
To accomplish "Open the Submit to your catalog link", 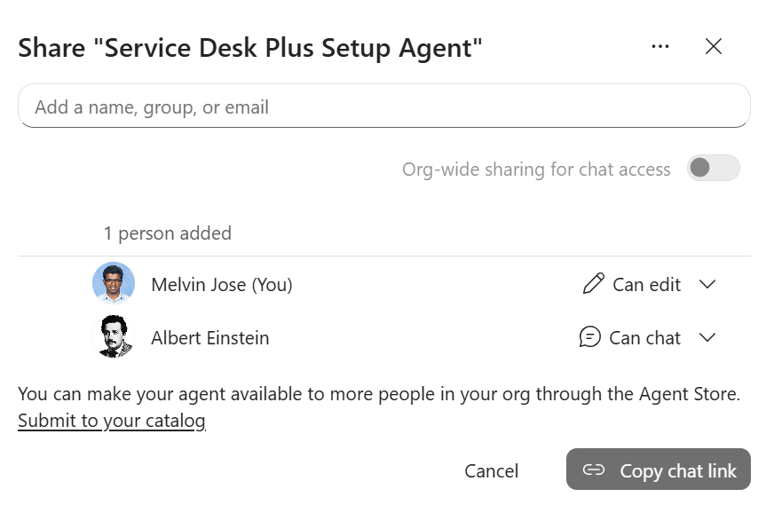I will [112, 421].
